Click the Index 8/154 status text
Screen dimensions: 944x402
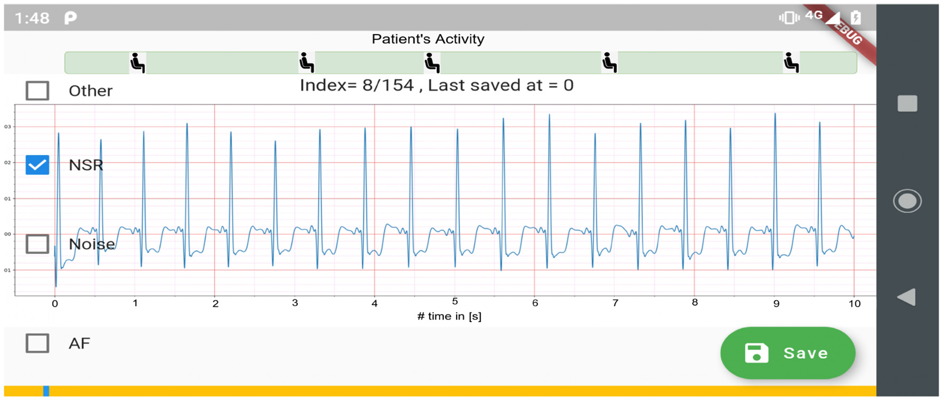click(x=436, y=85)
